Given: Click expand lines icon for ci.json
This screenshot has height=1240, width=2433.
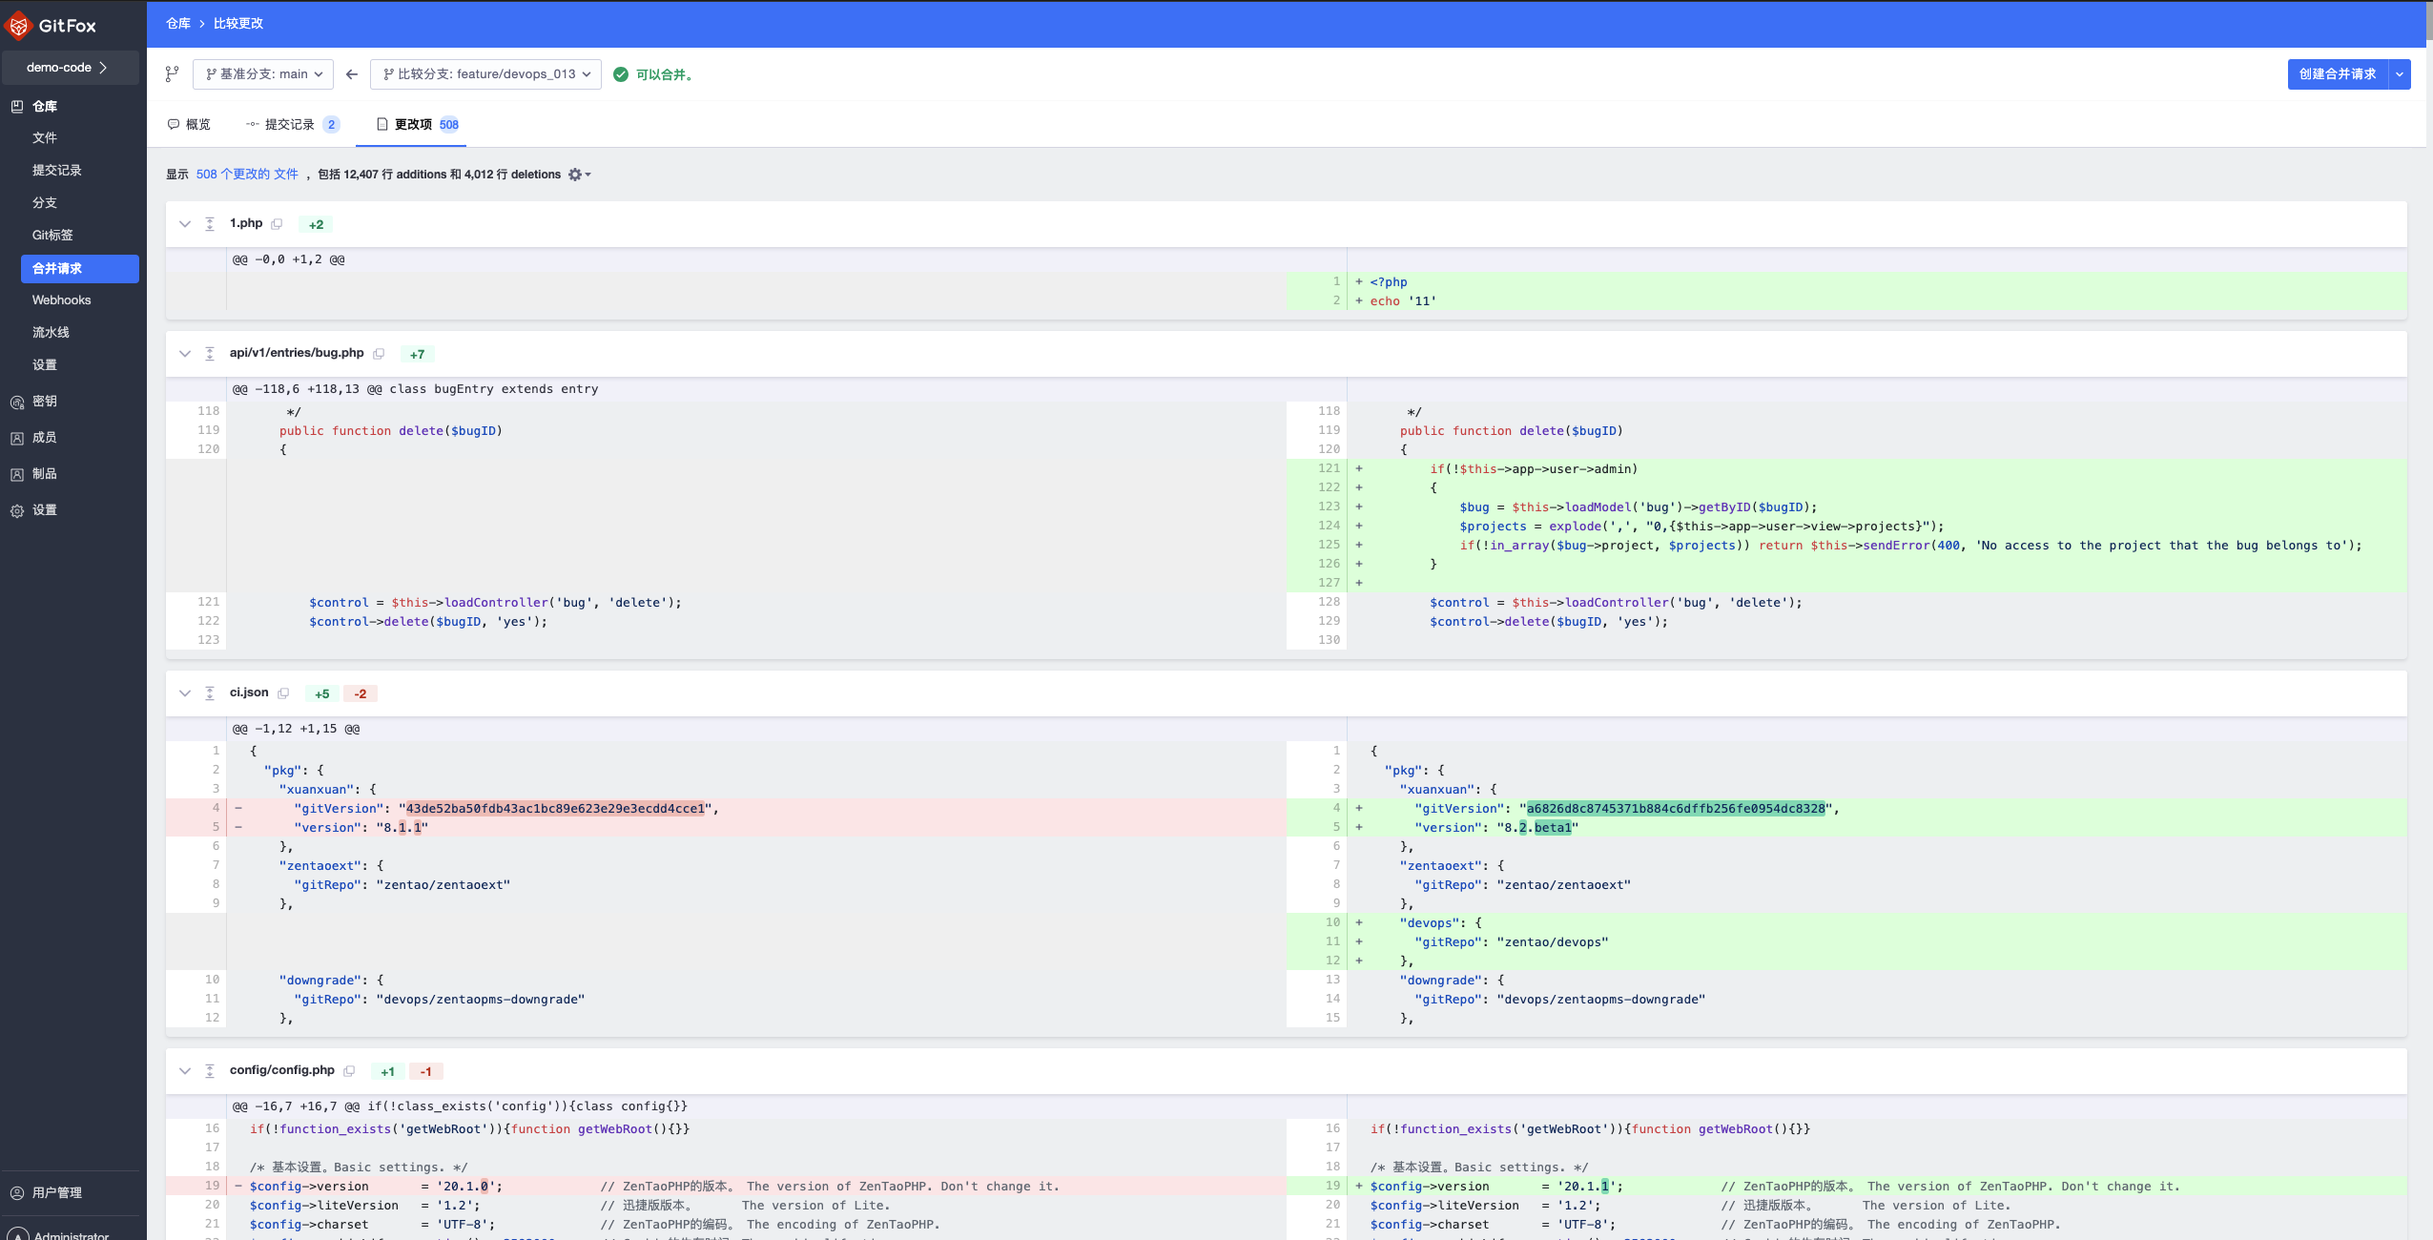Looking at the screenshot, I should 210,693.
